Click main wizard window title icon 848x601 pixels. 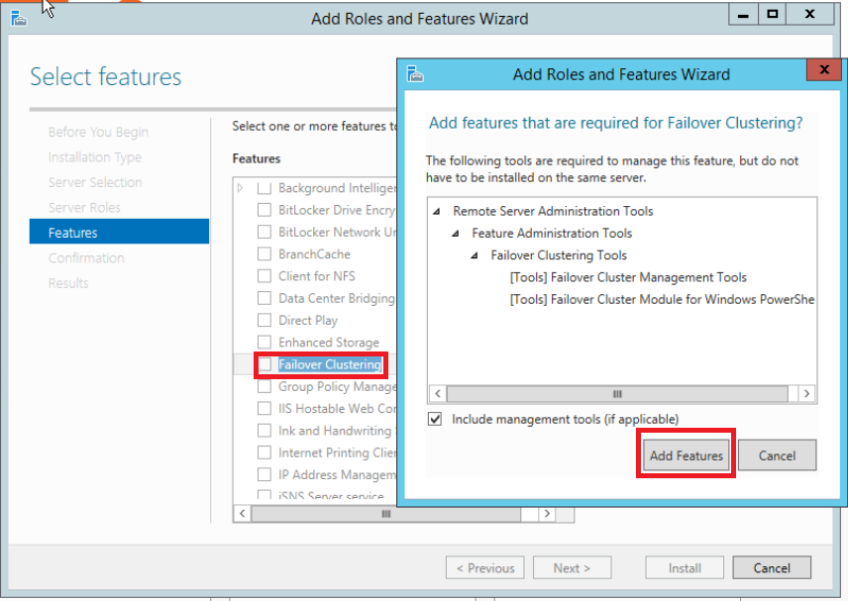(x=18, y=18)
